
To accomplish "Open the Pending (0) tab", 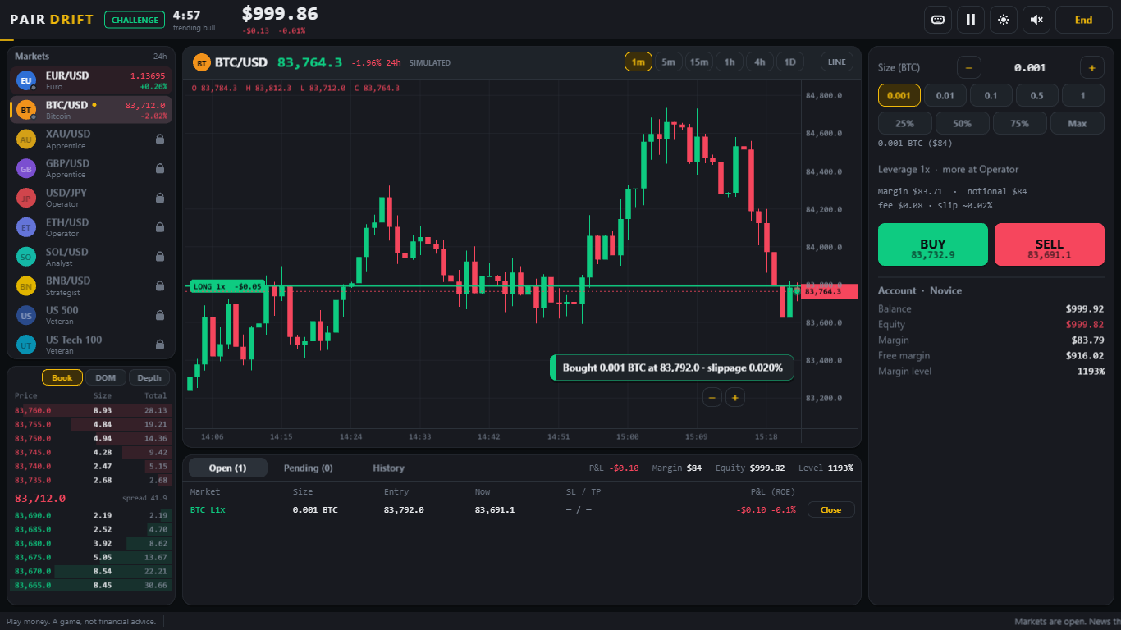I will click(x=309, y=468).
